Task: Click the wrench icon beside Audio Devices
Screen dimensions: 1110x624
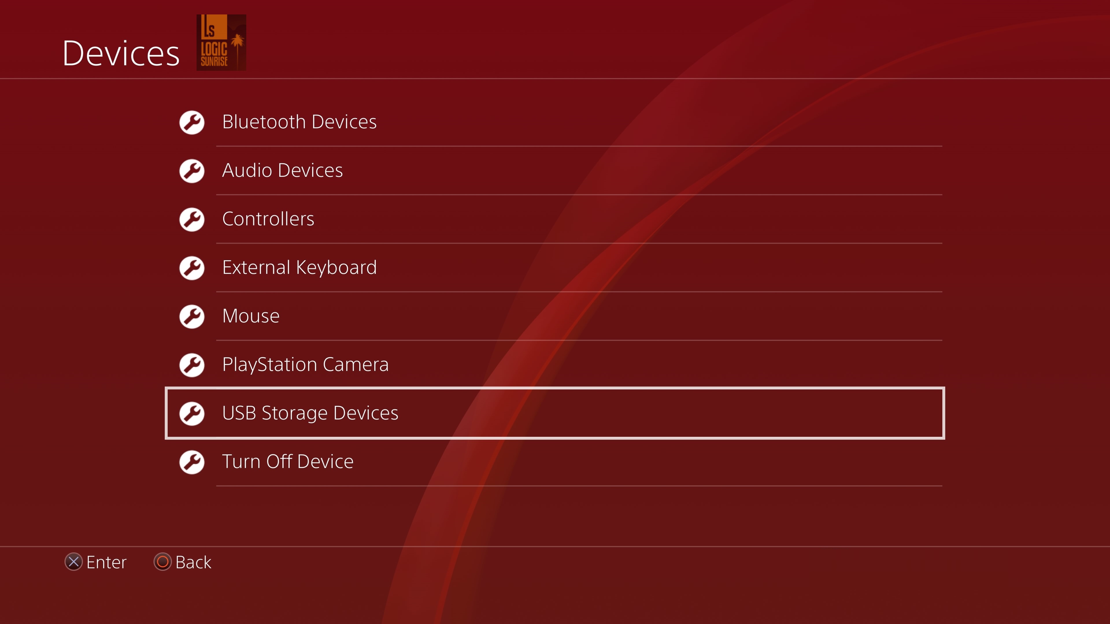Action: (192, 171)
